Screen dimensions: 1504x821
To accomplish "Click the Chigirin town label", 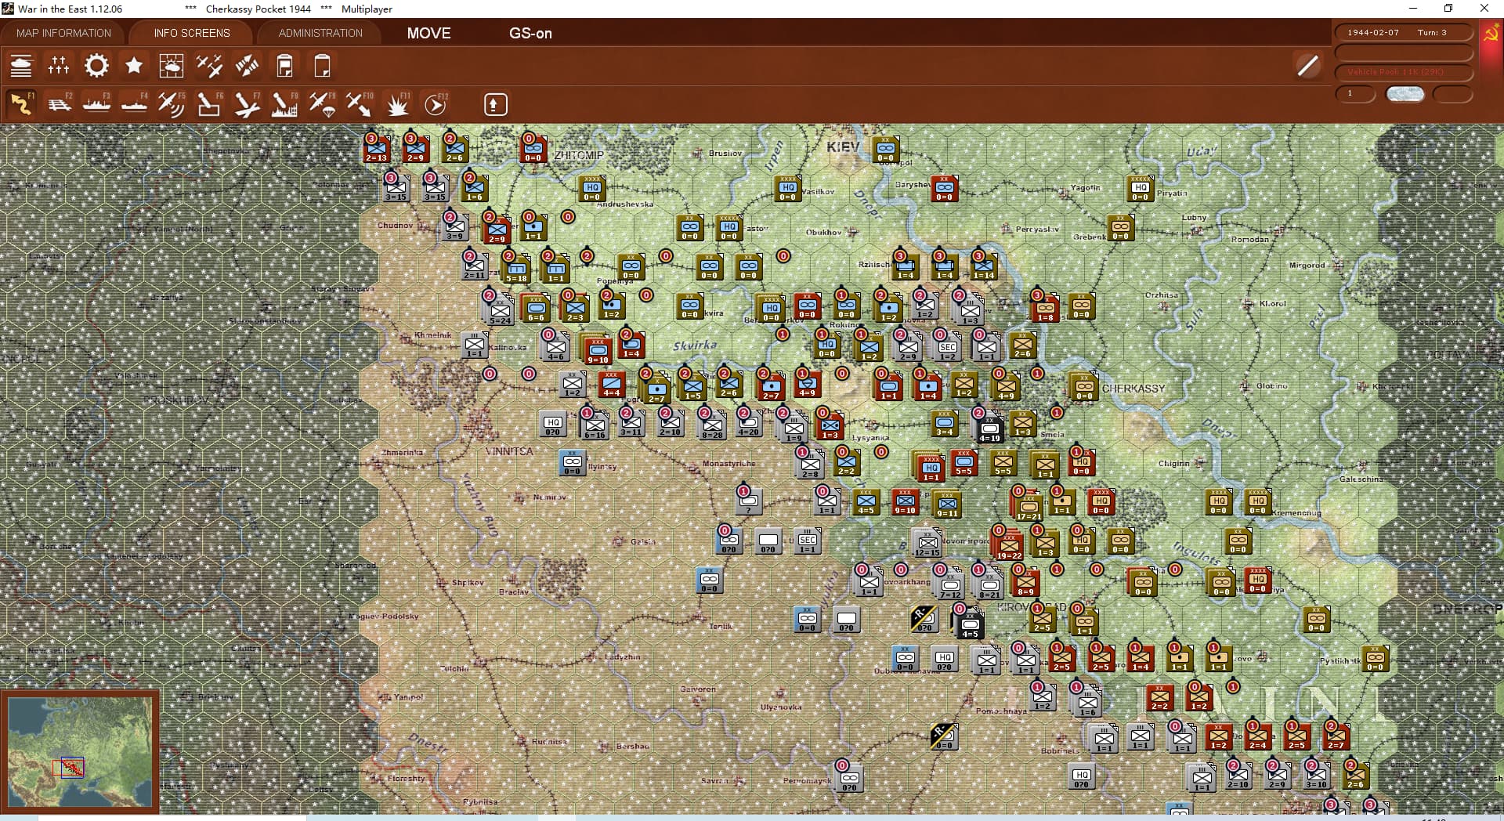I will [1173, 464].
